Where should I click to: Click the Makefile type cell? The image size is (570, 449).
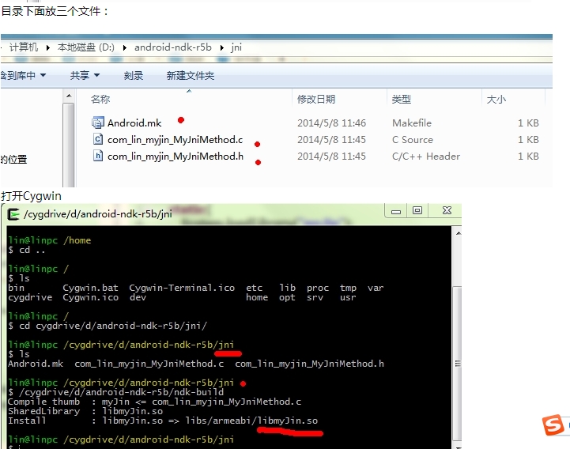pos(412,123)
